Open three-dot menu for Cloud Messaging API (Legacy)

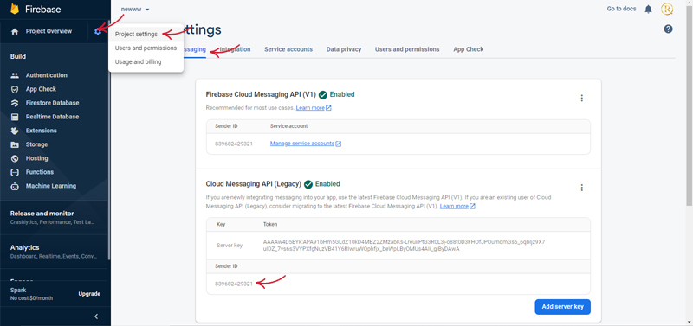point(581,188)
